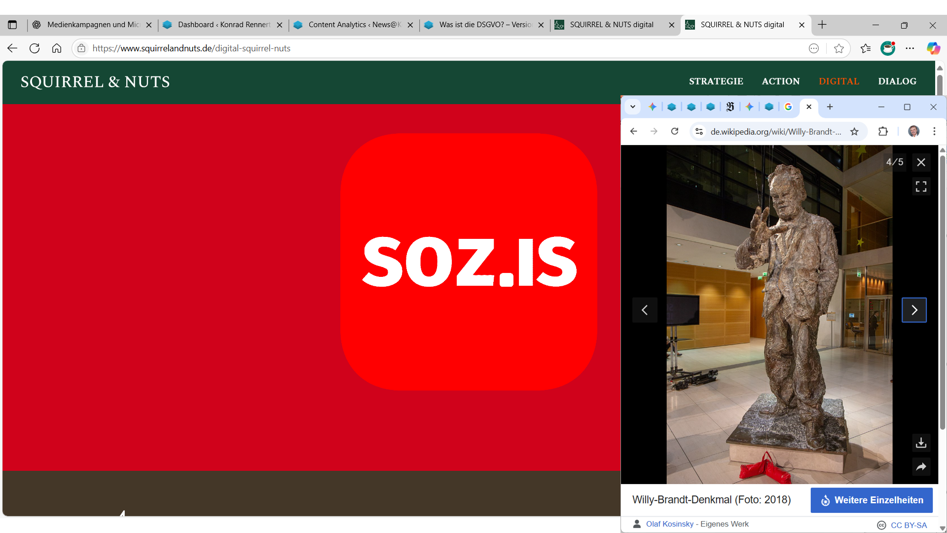
Task: Open Edge tab actions menu icon
Action: 12,25
